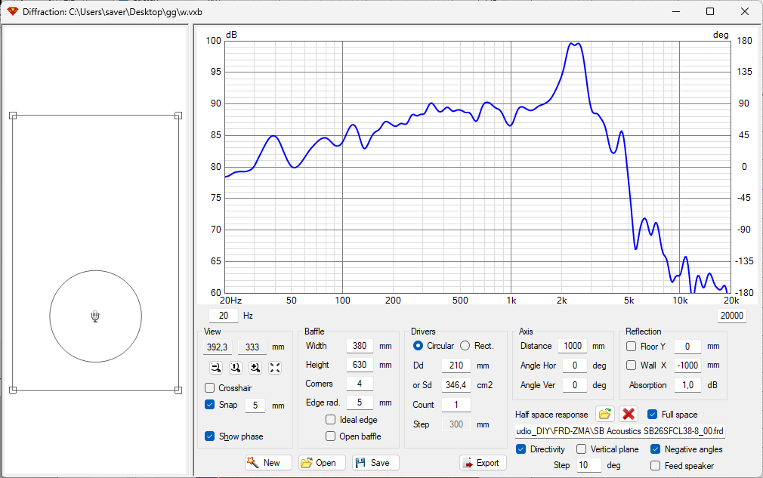This screenshot has width=763, height=478.
Task: Click the Angle Ver field
Action: 575,385
